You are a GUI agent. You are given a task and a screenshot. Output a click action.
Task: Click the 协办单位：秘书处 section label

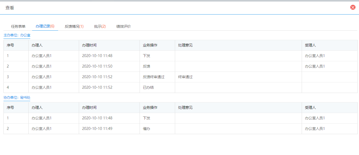pos(17,97)
